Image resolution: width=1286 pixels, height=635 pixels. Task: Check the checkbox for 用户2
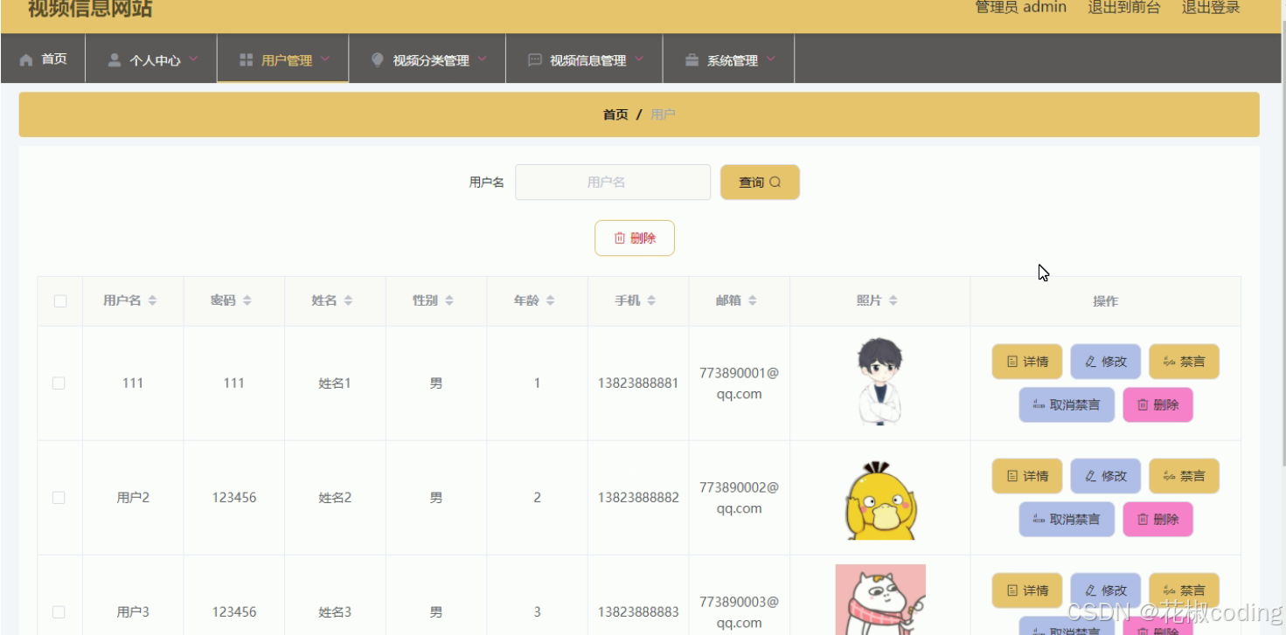[x=59, y=496]
